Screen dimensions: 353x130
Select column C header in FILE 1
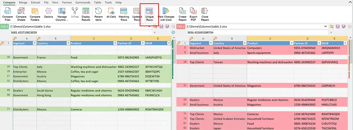click(x=94, y=38)
